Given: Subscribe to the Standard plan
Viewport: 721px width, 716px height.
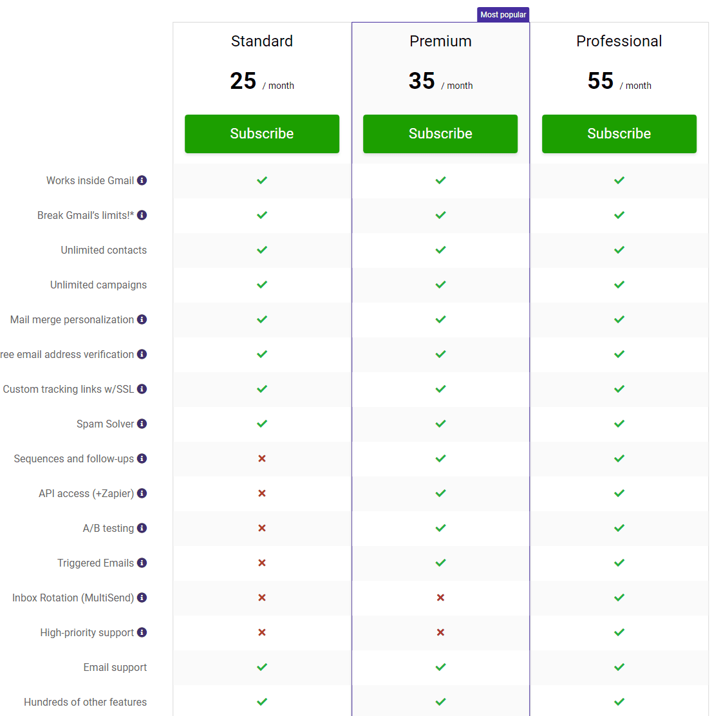Looking at the screenshot, I should 262,133.
